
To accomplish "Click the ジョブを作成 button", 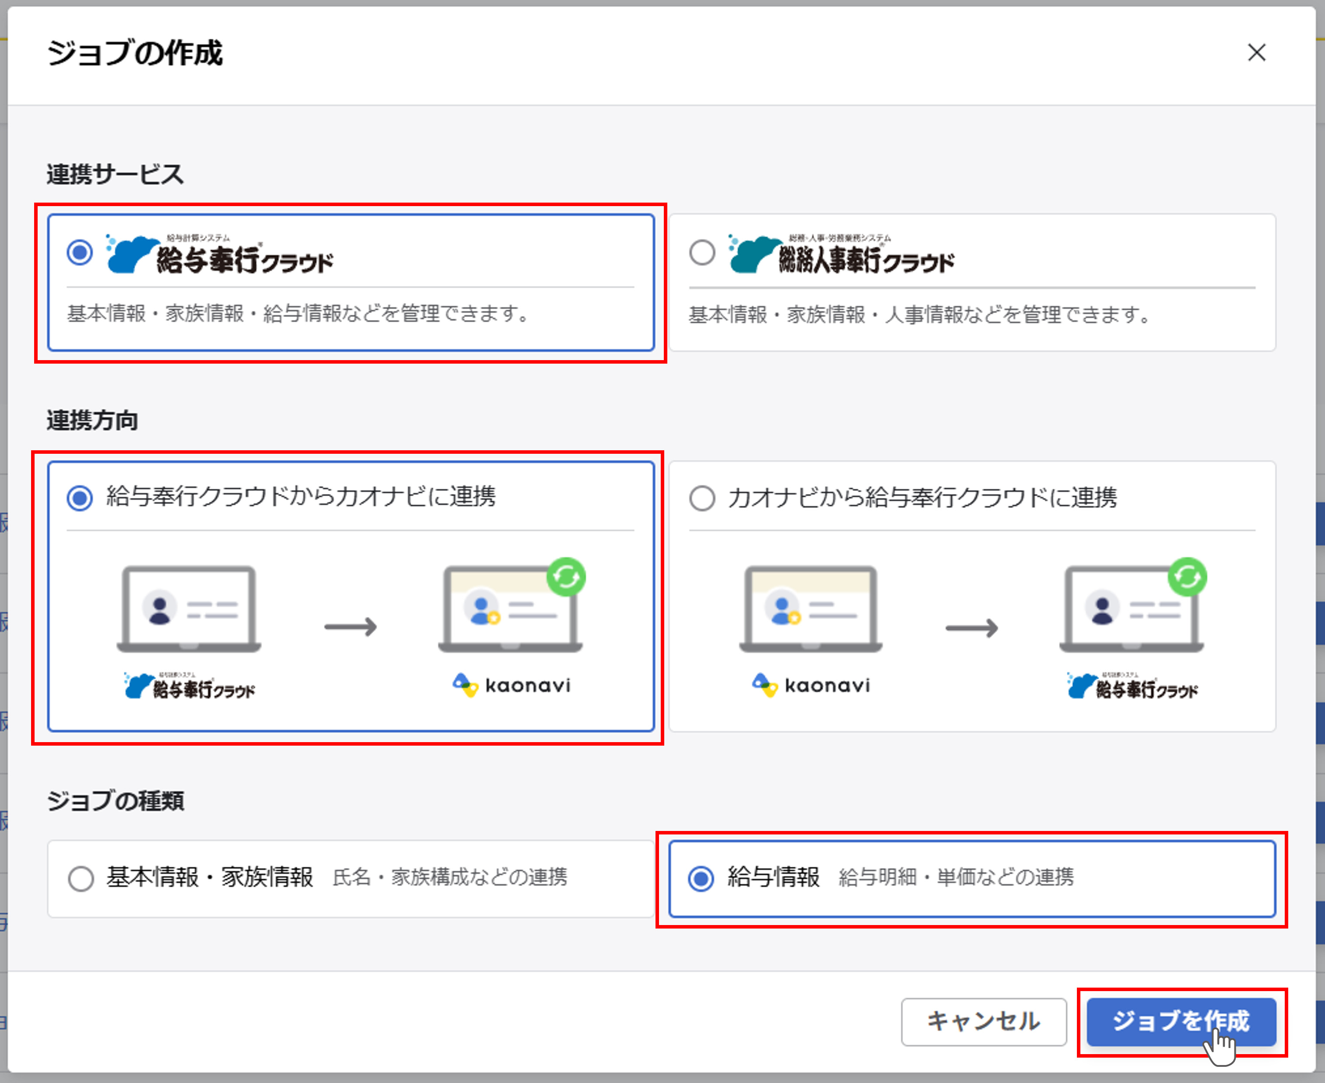I will click(1181, 1022).
